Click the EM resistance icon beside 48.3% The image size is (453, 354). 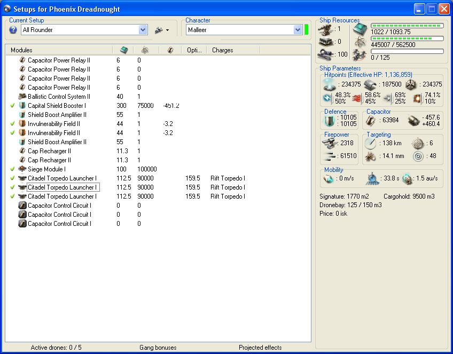click(327, 98)
